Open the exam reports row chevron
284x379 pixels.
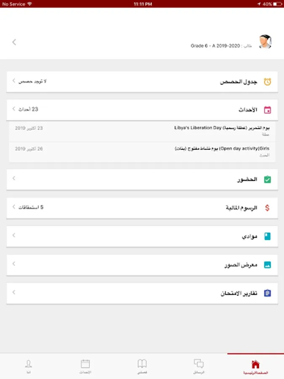[x=14, y=292]
